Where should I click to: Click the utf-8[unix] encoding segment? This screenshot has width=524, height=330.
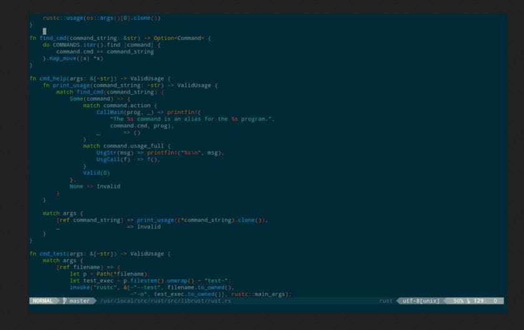point(421,301)
